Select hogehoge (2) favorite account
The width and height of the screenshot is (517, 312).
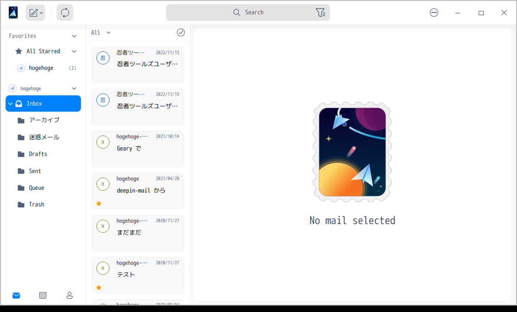43,68
